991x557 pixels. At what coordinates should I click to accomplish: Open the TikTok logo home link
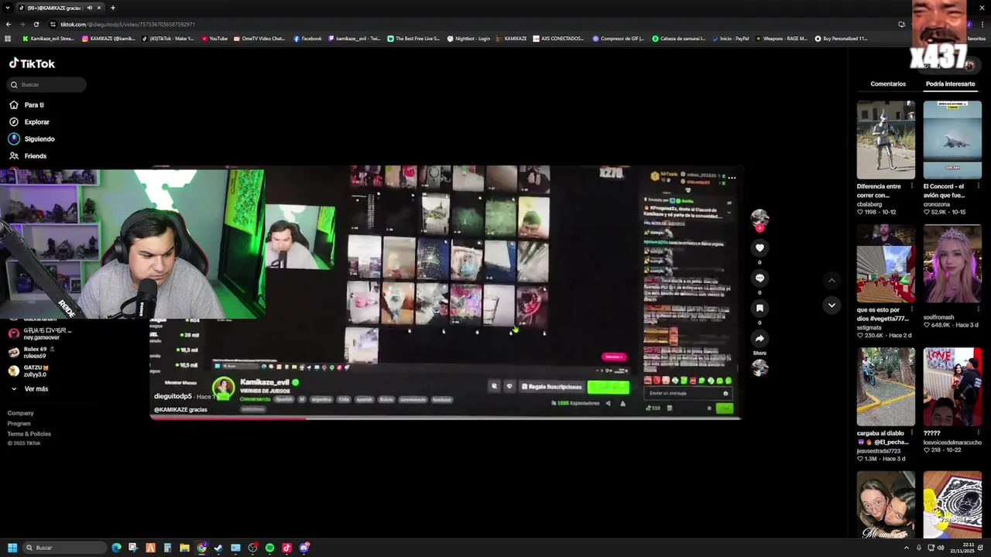[x=32, y=63]
